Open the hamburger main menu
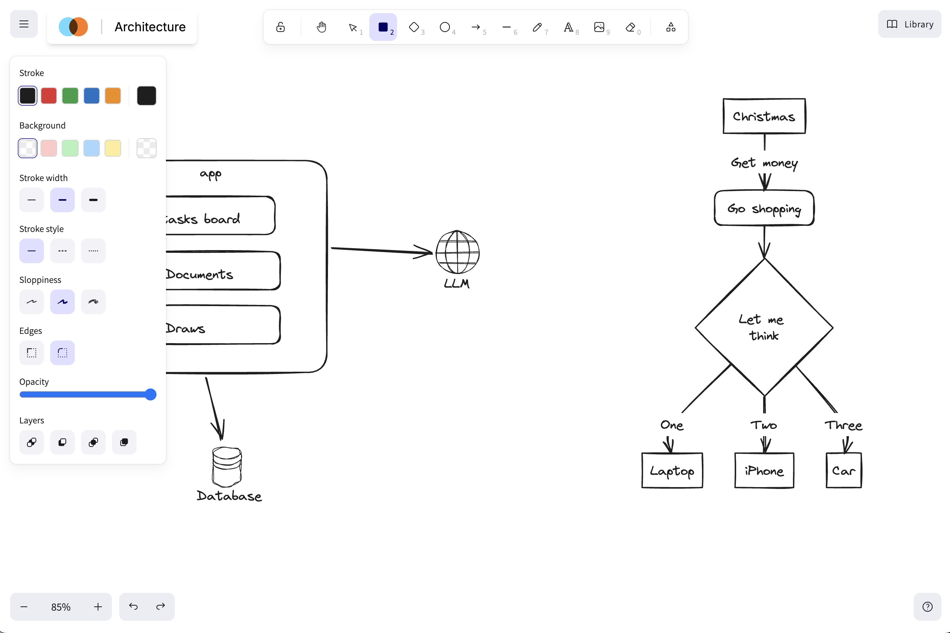The height and width of the screenshot is (633, 950). [x=24, y=24]
